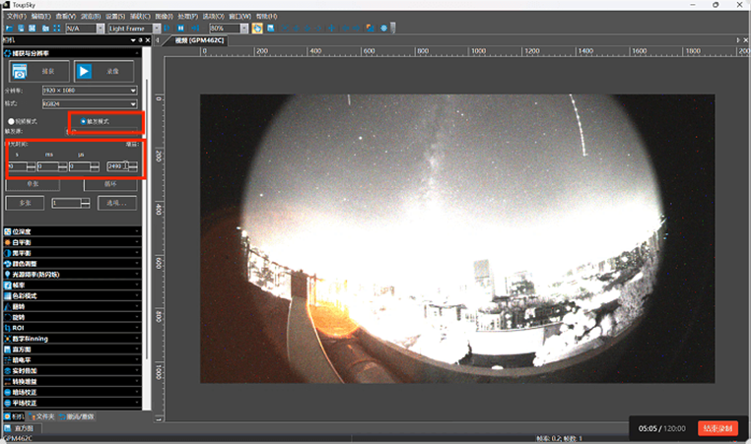Click the 循环 loop trigger button
The image size is (751, 444).
click(x=110, y=183)
